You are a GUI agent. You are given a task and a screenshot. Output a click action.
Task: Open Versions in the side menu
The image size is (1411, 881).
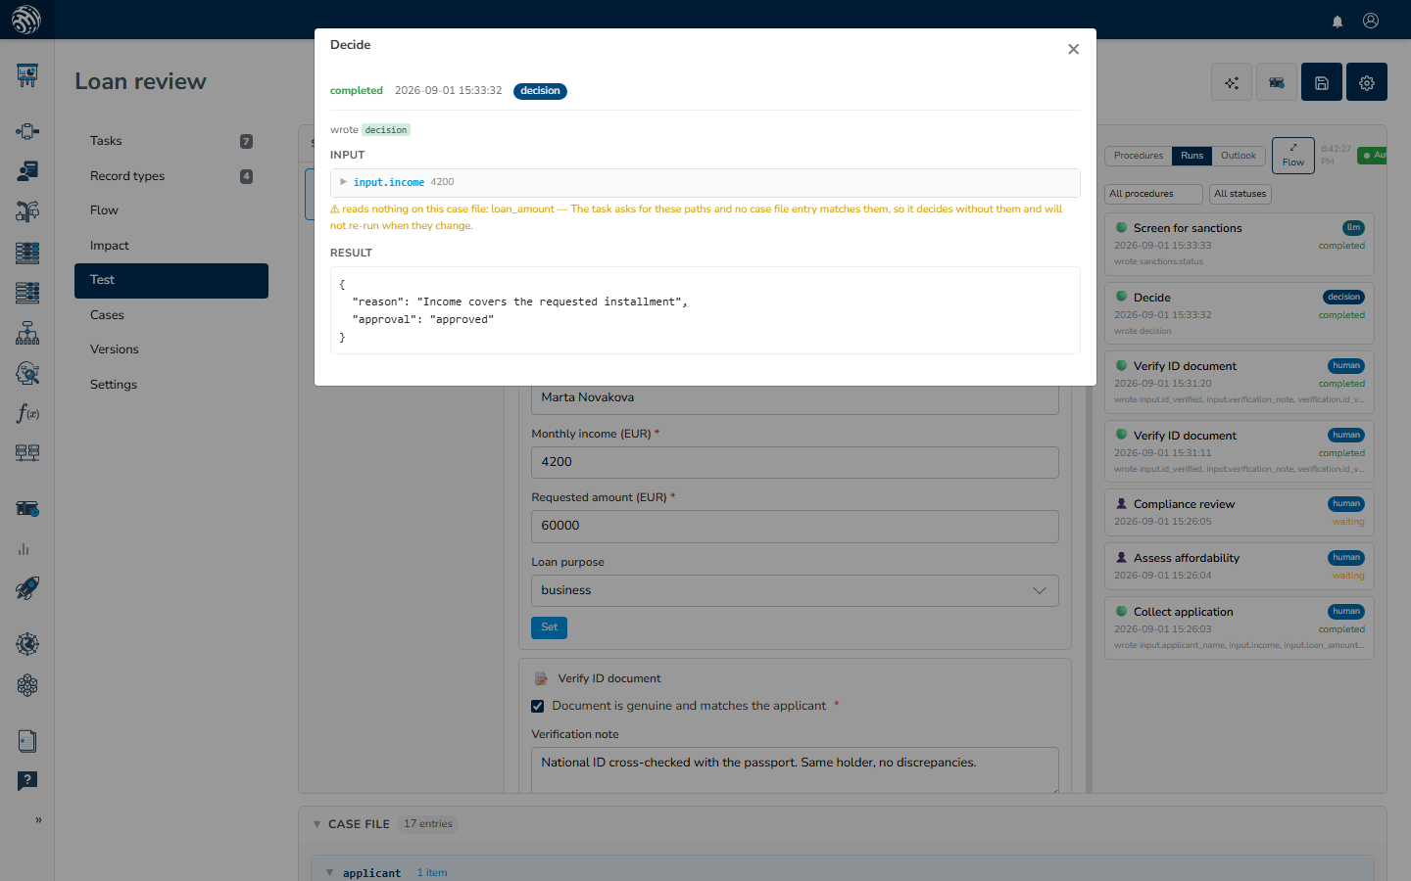click(x=171, y=349)
